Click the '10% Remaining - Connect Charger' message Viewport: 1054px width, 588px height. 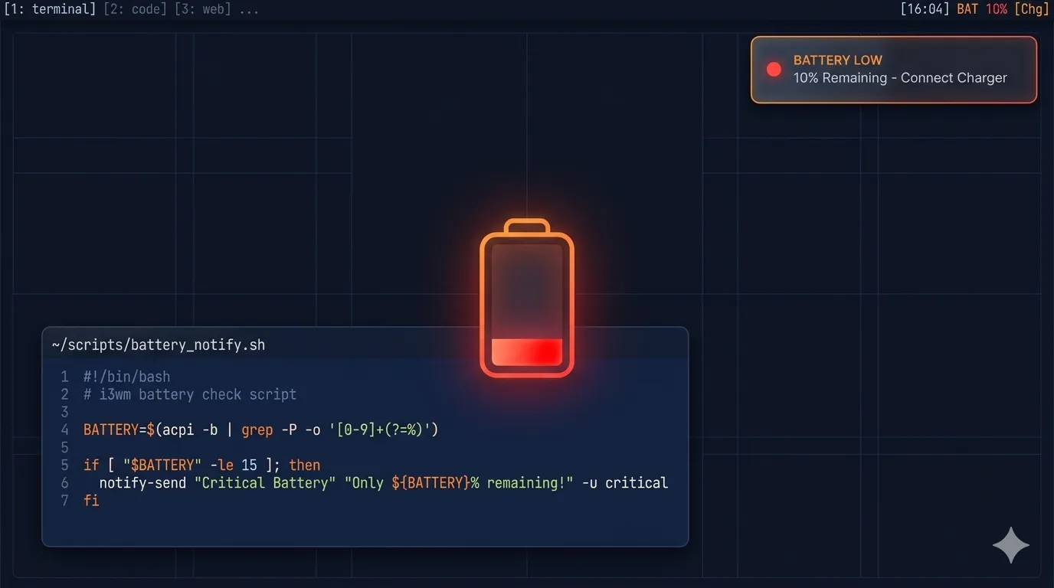tap(900, 78)
